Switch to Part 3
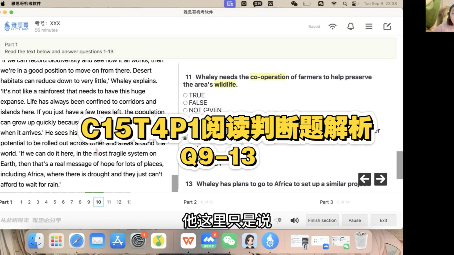Image resolution: width=454 pixels, height=255 pixels. (x=326, y=202)
